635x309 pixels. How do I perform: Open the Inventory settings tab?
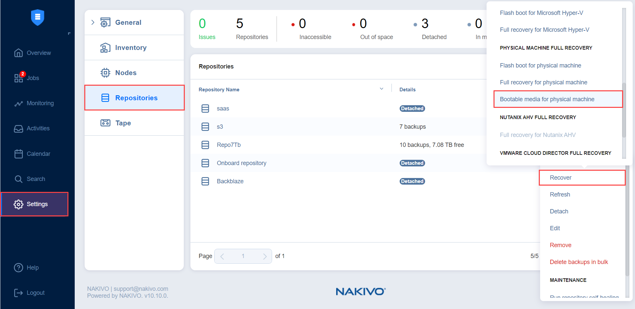pos(134,48)
